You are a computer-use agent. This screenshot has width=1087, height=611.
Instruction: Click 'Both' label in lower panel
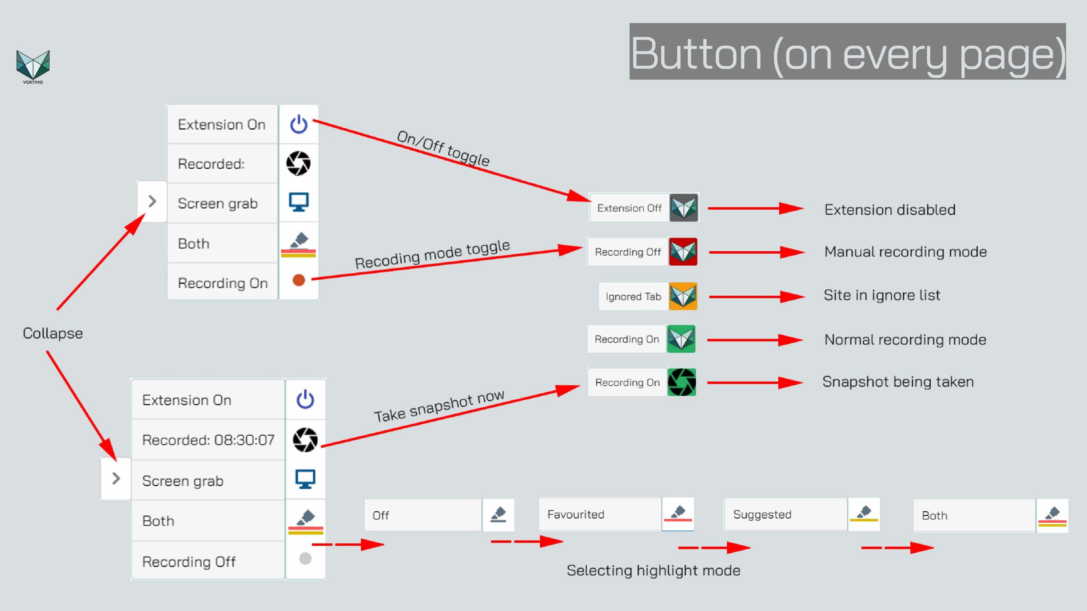(158, 521)
